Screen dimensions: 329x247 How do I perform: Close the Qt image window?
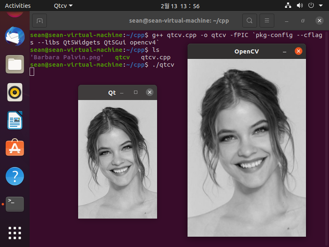(150, 92)
